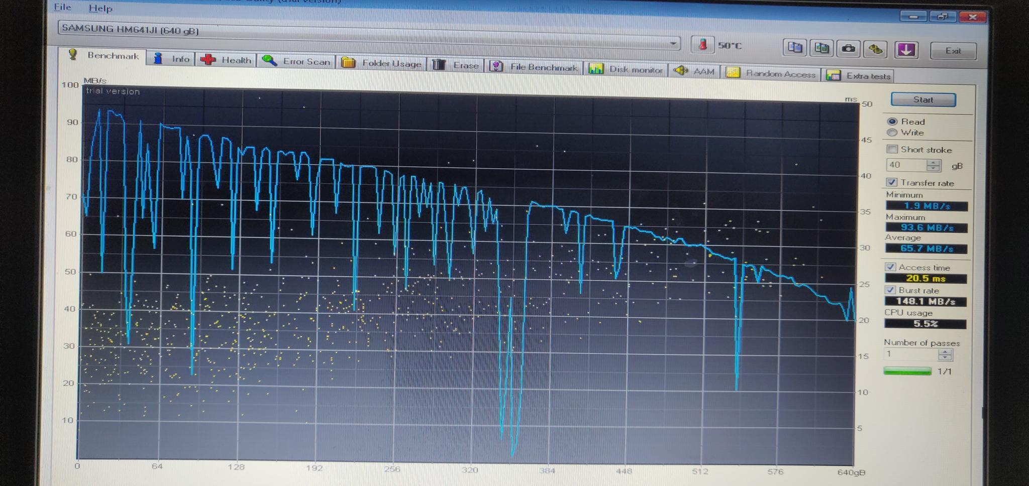Open the Disk monitor tab
This screenshot has height=486, width=1029.
626,69
